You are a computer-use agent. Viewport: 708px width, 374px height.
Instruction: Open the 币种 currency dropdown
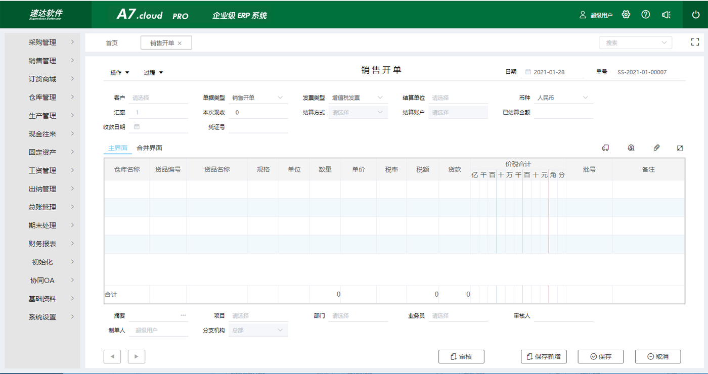tap(563, 98)
